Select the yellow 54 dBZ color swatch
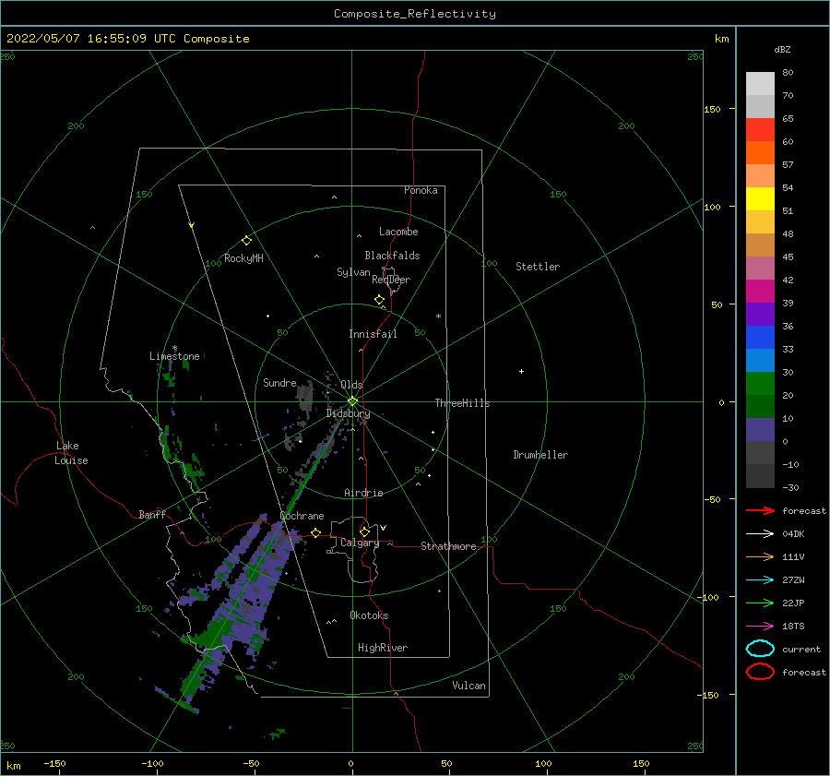The height and width of the screenshot is (776, 830). [x=760, y=198]
